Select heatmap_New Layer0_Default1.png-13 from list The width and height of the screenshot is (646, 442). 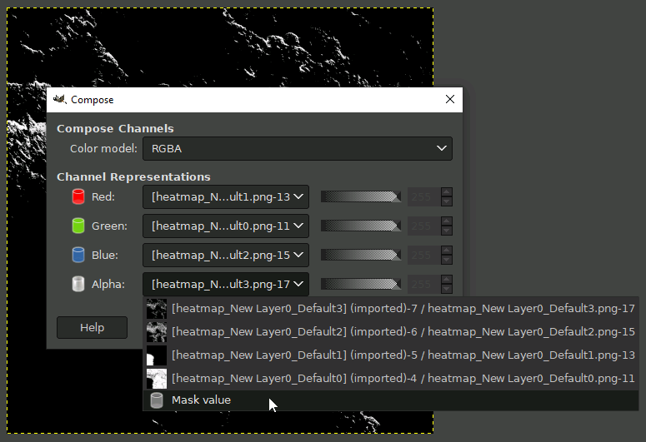tap(391, 355)
